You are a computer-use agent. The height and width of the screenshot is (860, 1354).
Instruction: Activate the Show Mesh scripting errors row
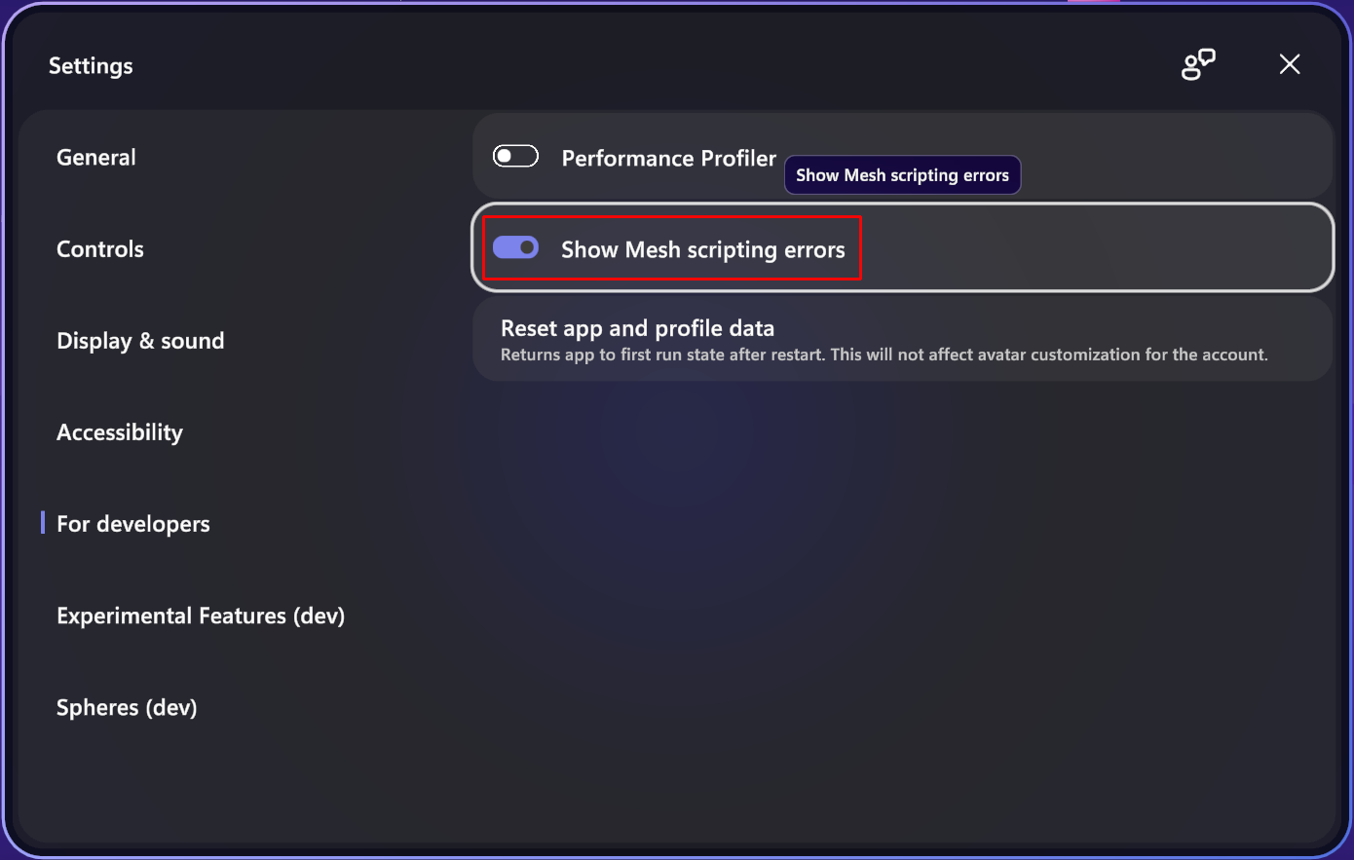[702, 249]
